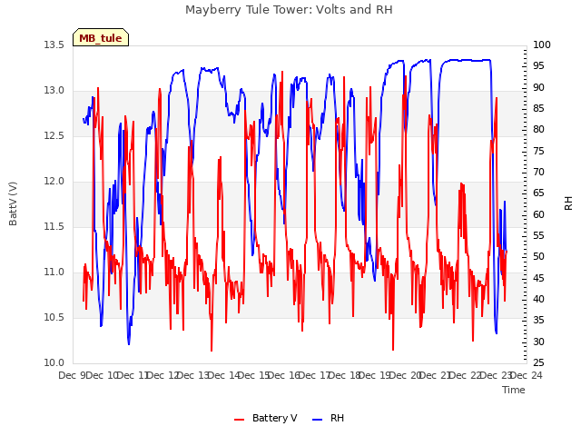Screen dimensions: 581x436
Task: Click the 12.5 tick on the left axis
Action: click(54, 135)
